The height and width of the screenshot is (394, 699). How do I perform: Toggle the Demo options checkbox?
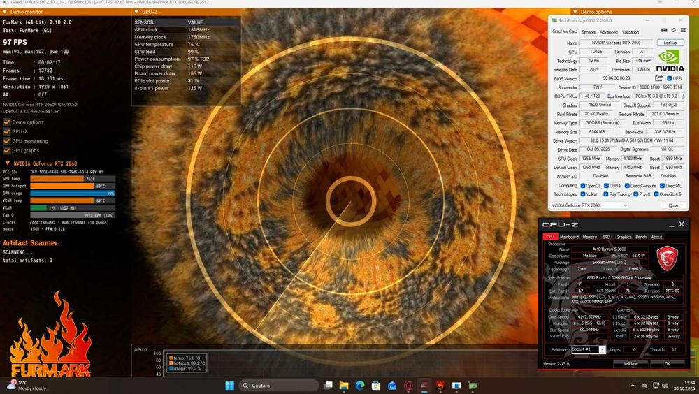coord(7,122)
